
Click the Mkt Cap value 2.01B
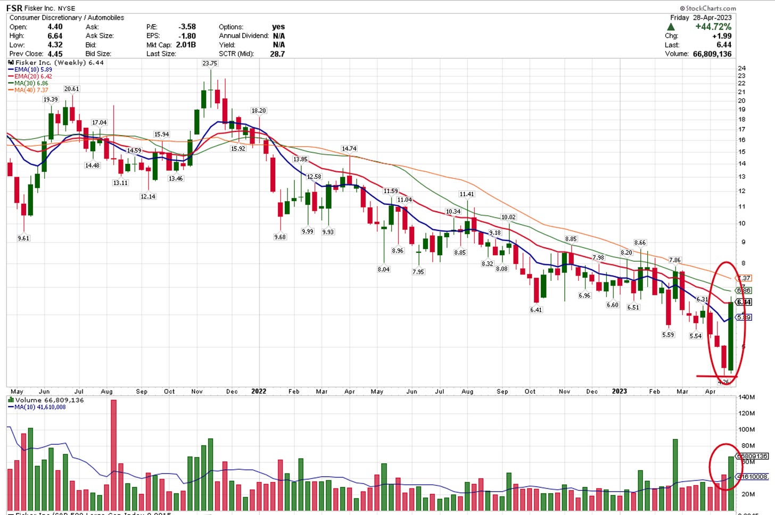click(186, 45)
